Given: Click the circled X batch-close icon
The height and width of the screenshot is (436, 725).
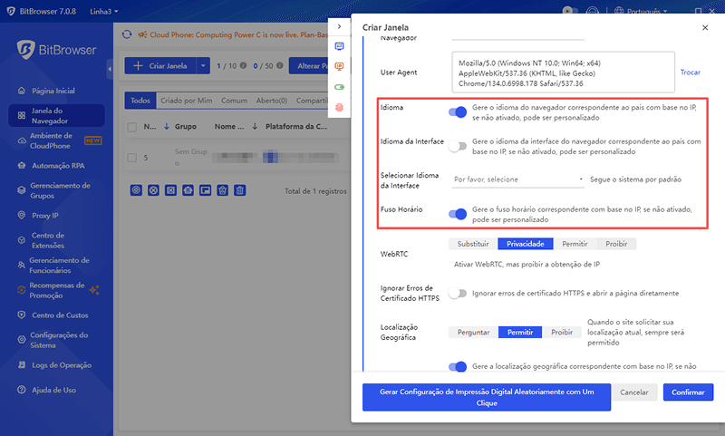Looking at the screenshot, I should coord(153,190).
